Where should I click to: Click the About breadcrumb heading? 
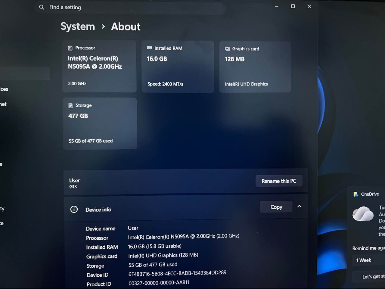(126, 27)
